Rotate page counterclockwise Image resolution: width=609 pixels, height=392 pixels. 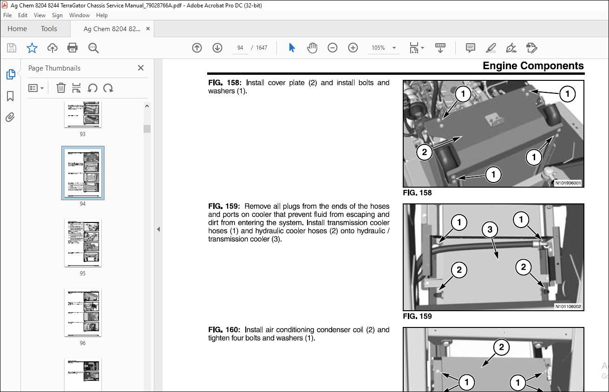click(x=92, y=88)
